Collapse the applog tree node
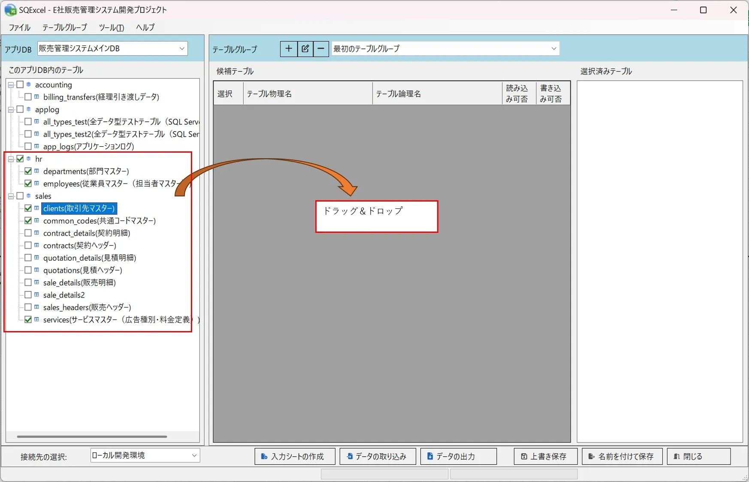Viewport: 749px width, 482px height. [11, 109]
